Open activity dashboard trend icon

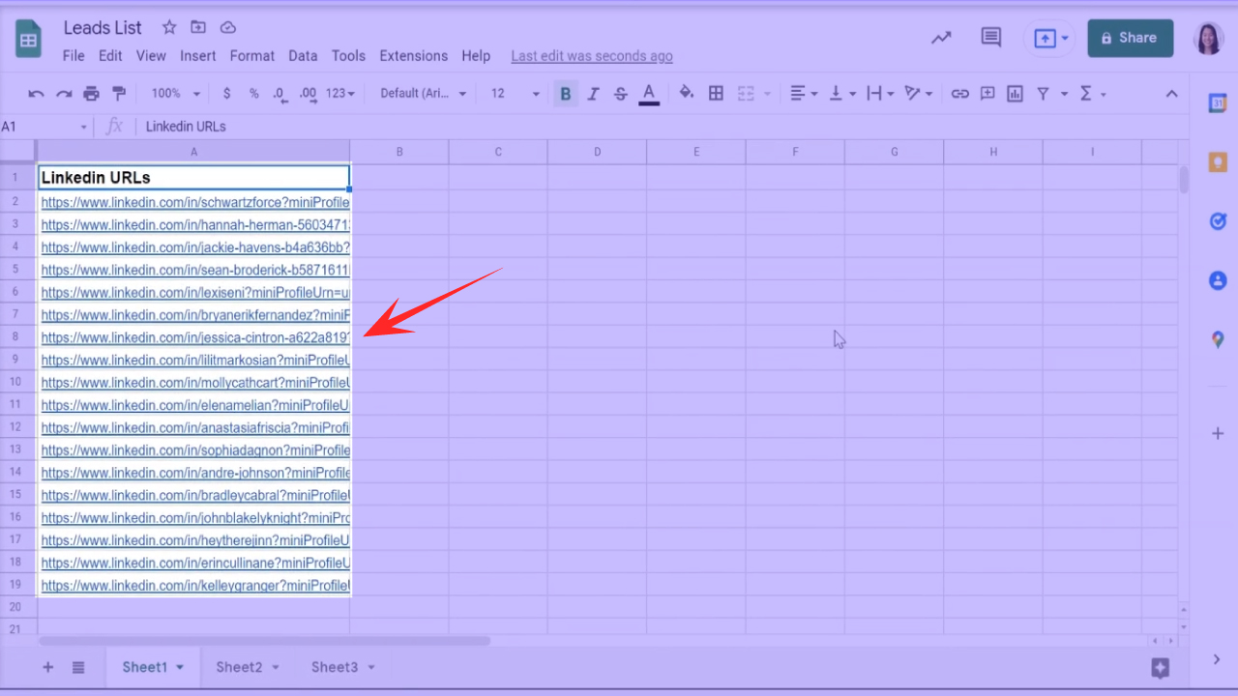click(941, 38)
